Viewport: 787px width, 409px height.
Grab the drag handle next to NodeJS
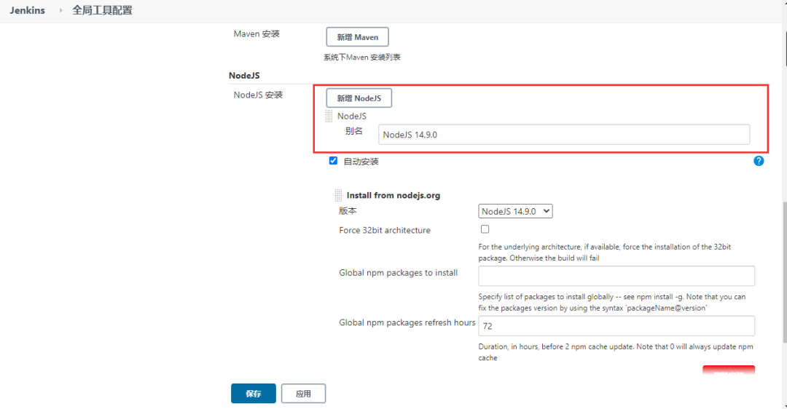click(329, 116)
